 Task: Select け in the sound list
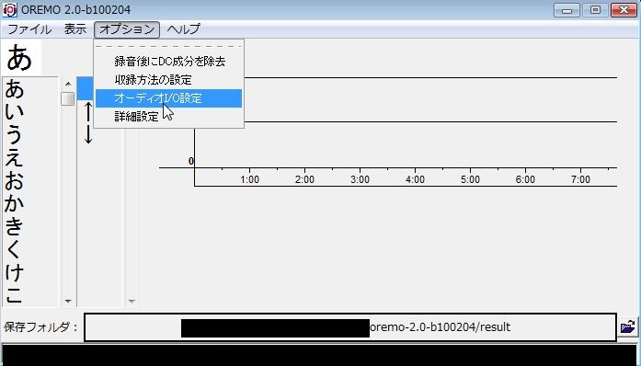coord(15,272)
